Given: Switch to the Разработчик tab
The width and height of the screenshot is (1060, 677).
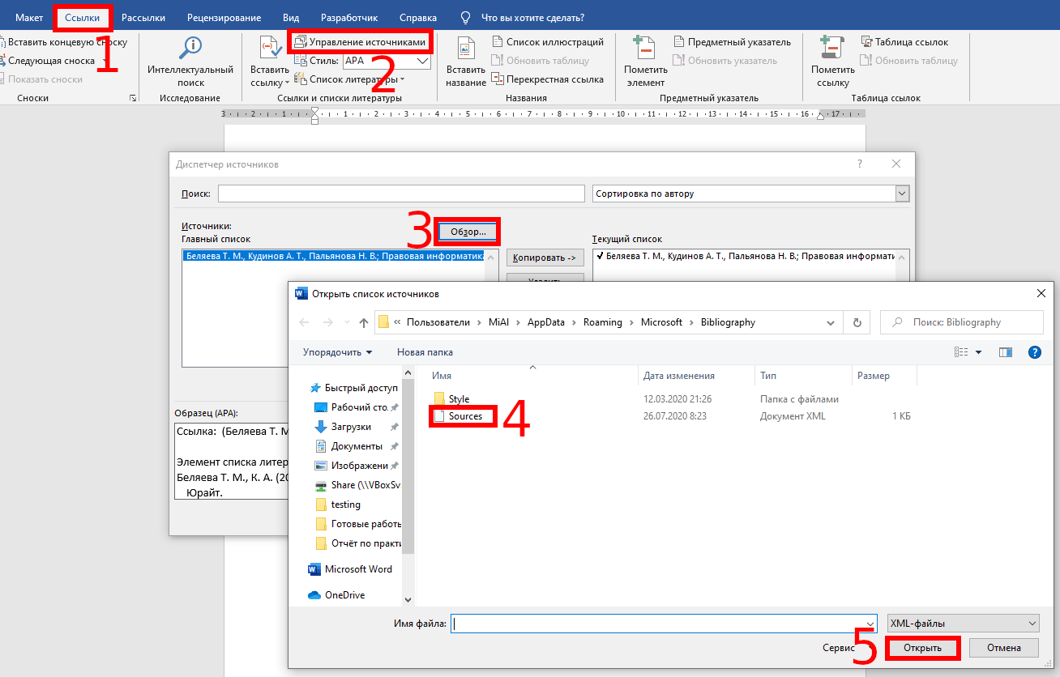Looking at the screenshot, I should (348, 17).
